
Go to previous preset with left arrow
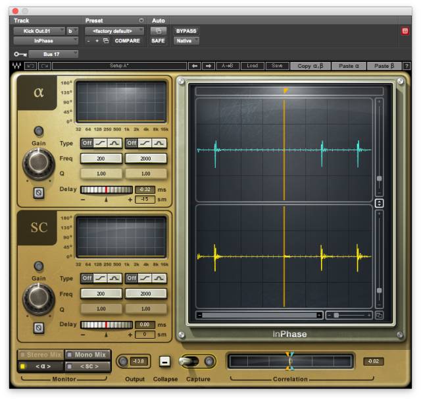(195, 66)
